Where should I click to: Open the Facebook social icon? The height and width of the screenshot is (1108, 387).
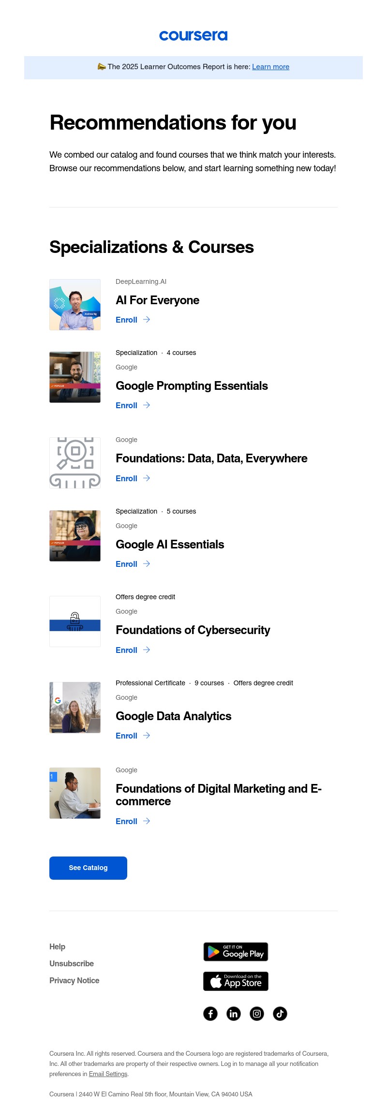(210, 1013)
